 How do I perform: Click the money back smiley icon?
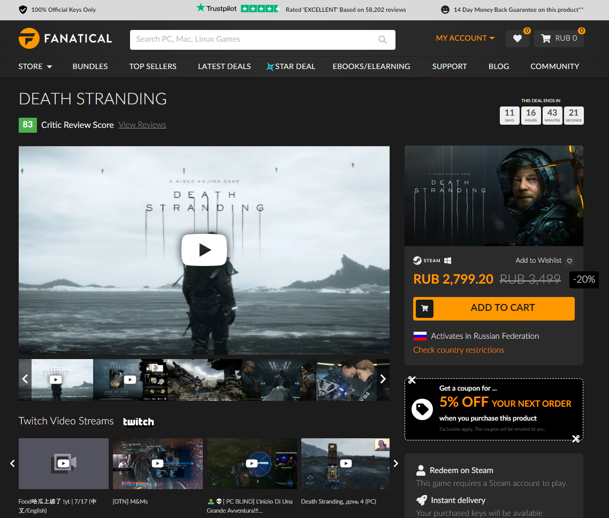[x=445, y=9]
